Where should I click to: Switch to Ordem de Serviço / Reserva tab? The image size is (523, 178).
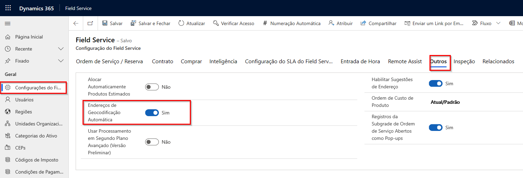[109, 62]
